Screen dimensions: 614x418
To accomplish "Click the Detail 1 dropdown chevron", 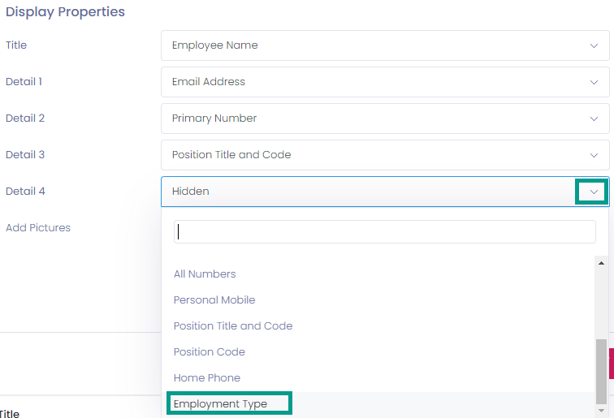I will pos(594,82).
